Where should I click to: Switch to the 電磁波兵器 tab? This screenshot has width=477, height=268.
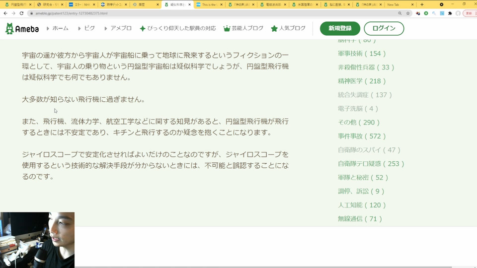272,4
